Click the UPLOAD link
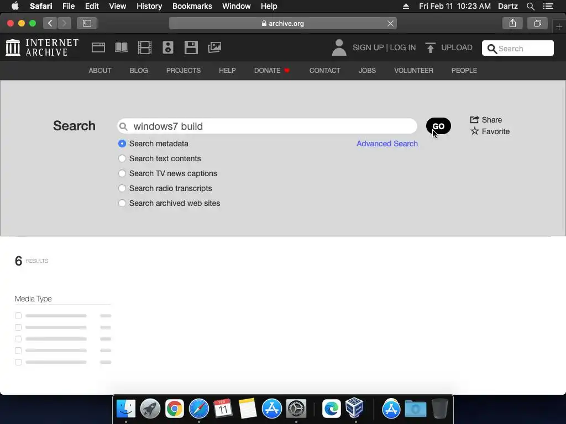This screenshot has width=566, height=424. point(457,47)
